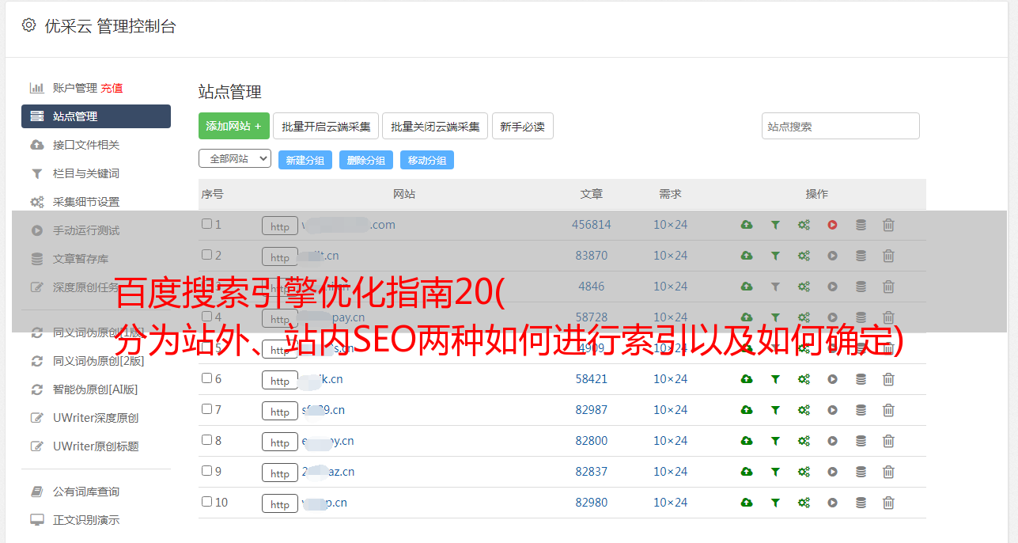Click the play icon in the 58421 row
This screenshot has height=543, width=1018.
pyautogui.click(x=832, y=379)
